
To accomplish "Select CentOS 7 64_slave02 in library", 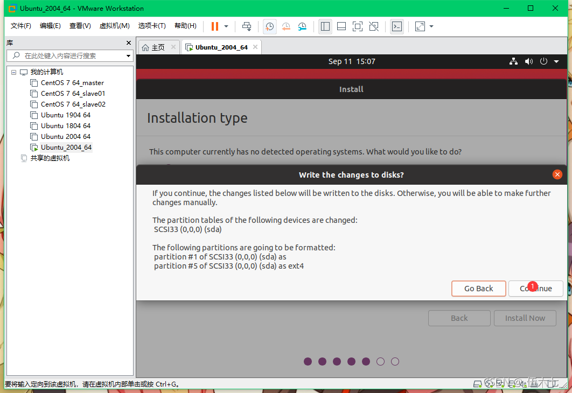I will [73, 104].
